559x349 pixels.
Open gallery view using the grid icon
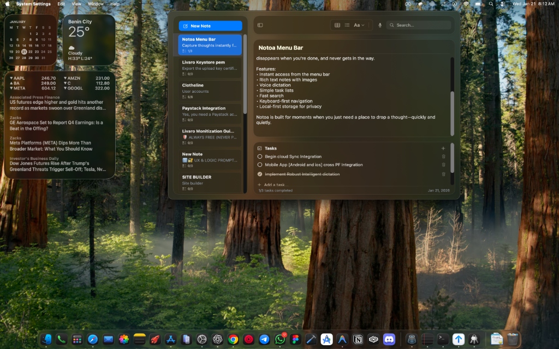pos(338,25)
